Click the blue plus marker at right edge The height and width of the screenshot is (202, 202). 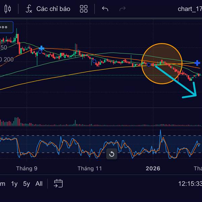pos(197,63)
